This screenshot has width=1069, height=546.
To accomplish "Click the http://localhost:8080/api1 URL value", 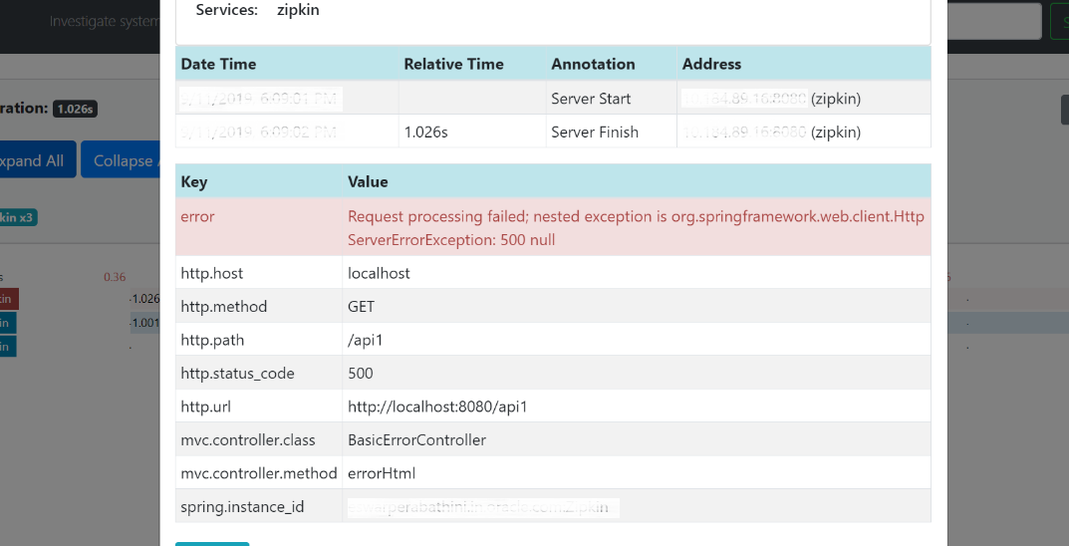I will tap(437, 407).
